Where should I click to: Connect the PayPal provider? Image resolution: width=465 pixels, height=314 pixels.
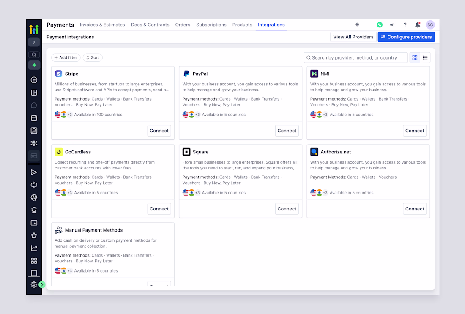click(x=287, y=131)
